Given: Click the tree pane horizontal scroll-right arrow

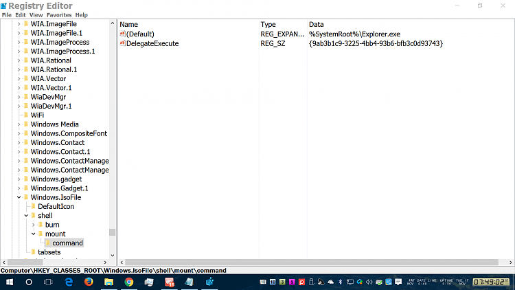Looking at the screenshot, I should [106, 263].
